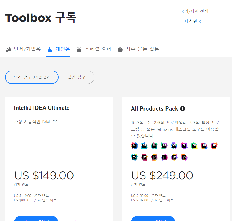Click the dotCover (DC) product icon
This screenshot has width=232, height=221.
(x=184, y=157)
